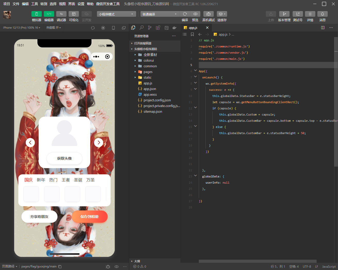Click the compile refresh icon
338x270 pixels.
pyautogui.click(x=185, y=14)
